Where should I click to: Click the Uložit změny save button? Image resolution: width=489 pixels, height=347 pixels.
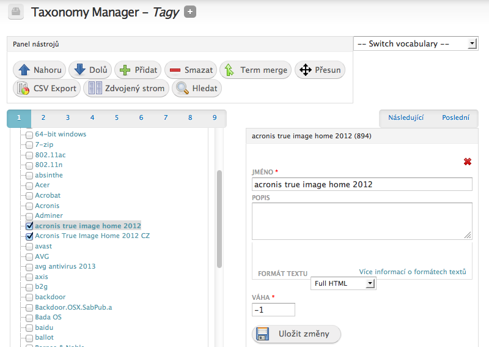296,334
